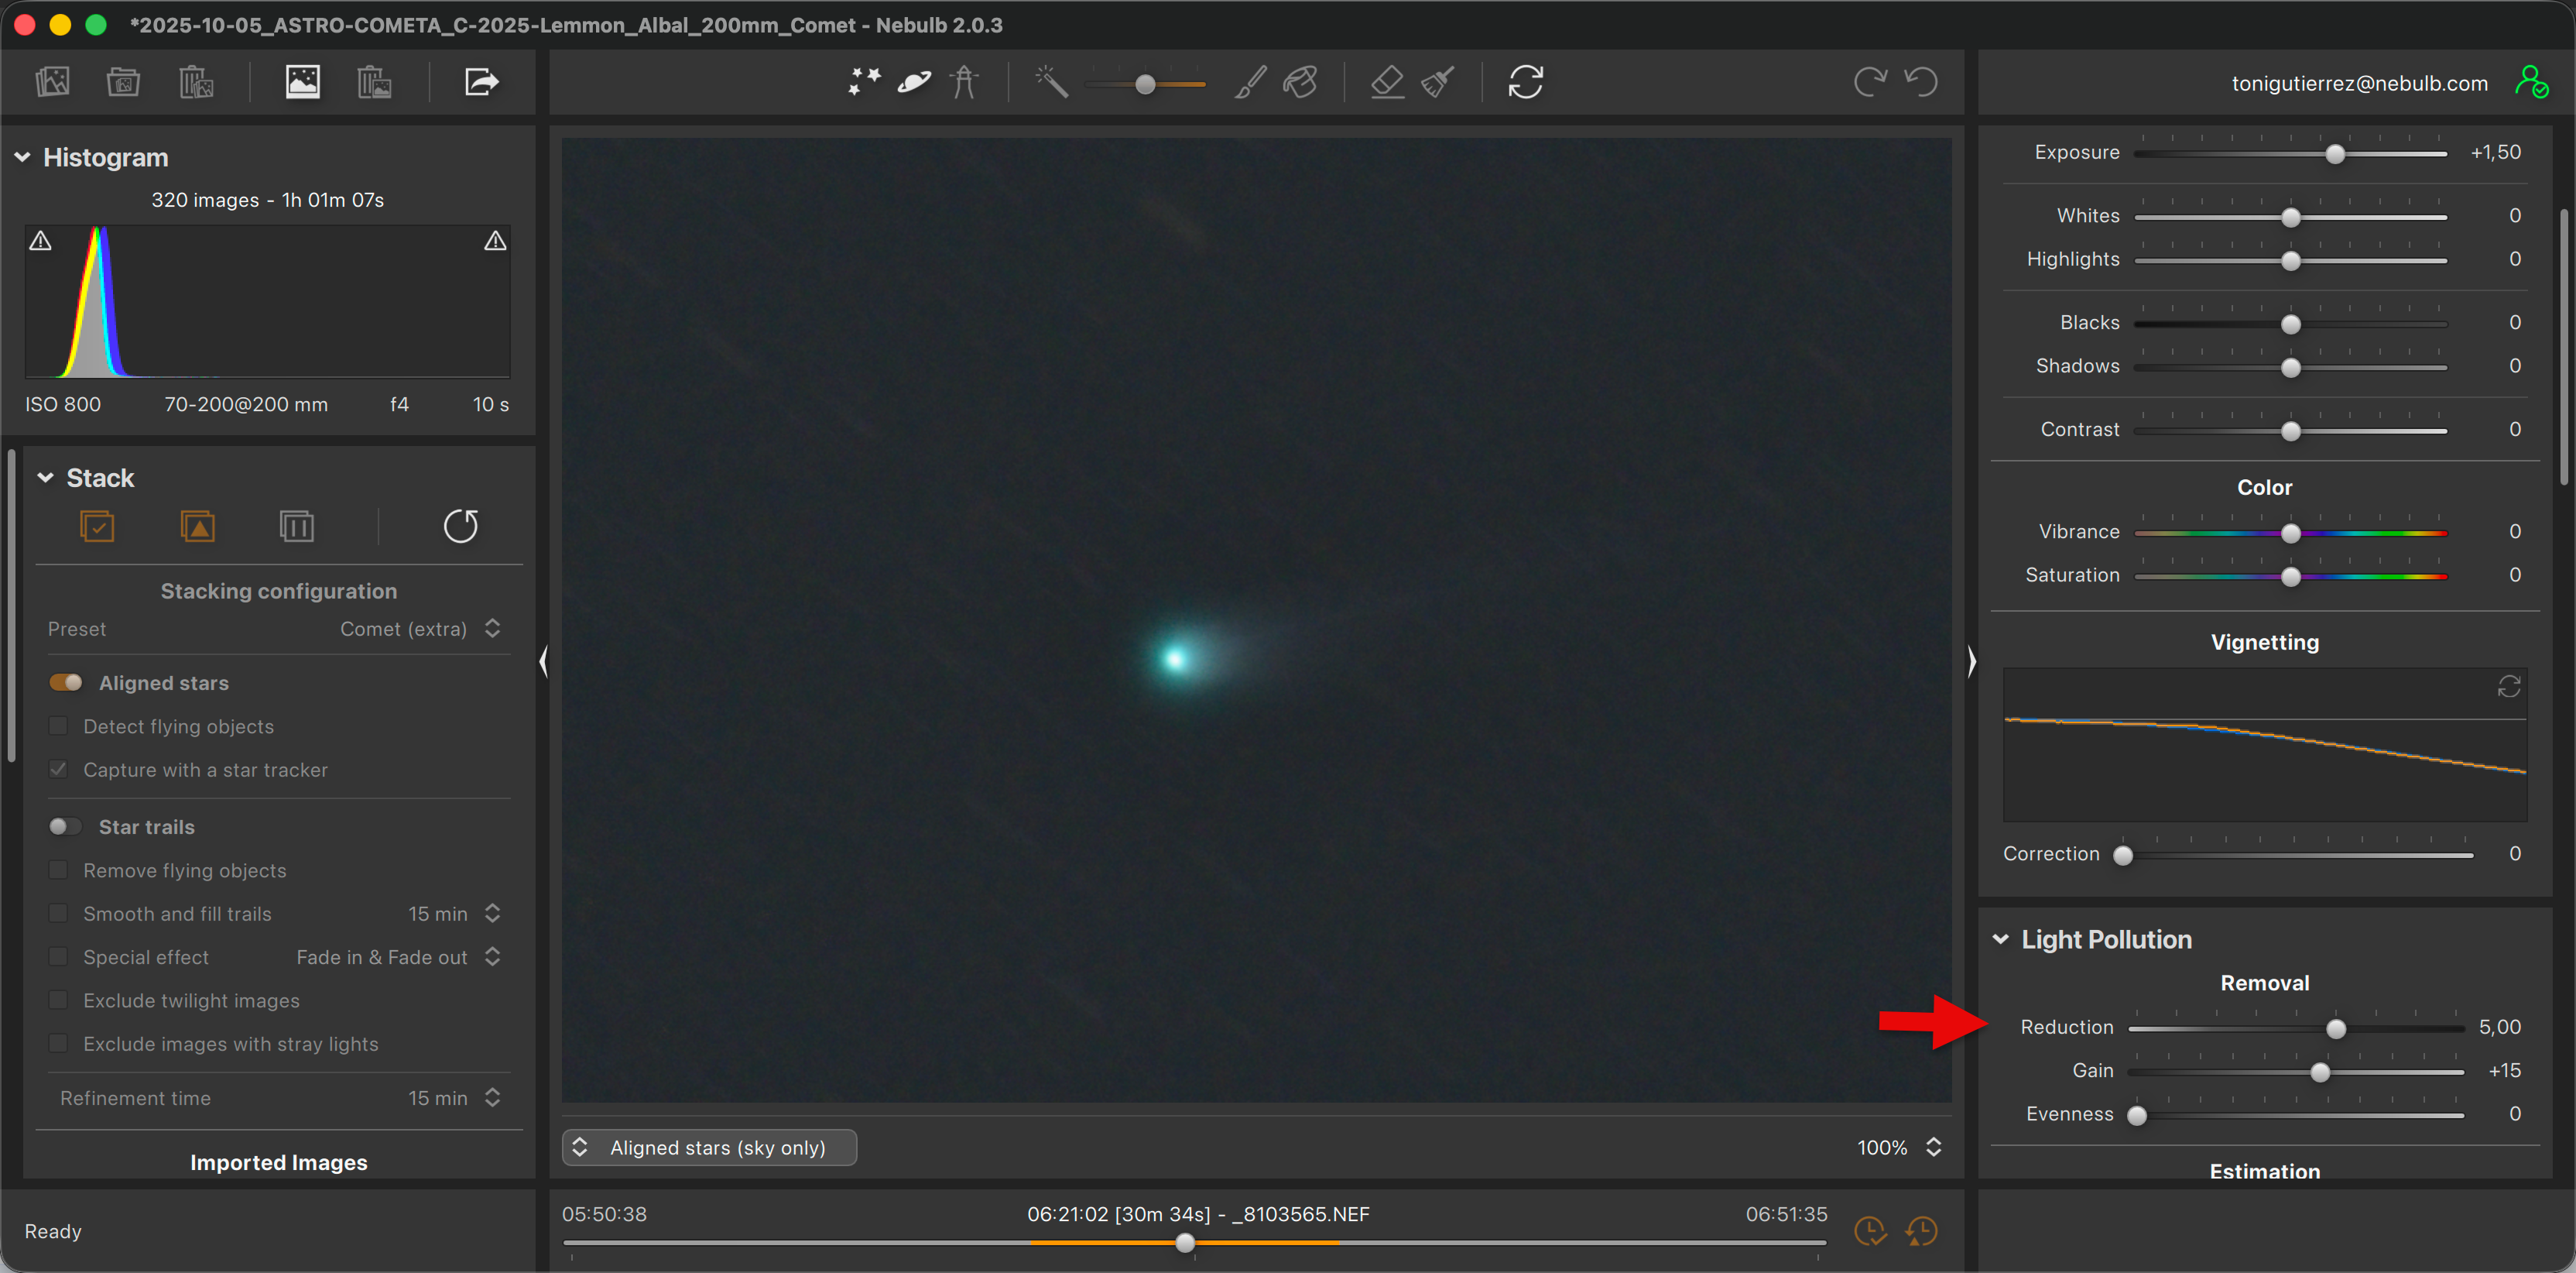The width and height of the screenshot is (2576, 1273).
Task: Click the account email tonigutierrez@nebulb.com
Action: tap(2359, 84)
